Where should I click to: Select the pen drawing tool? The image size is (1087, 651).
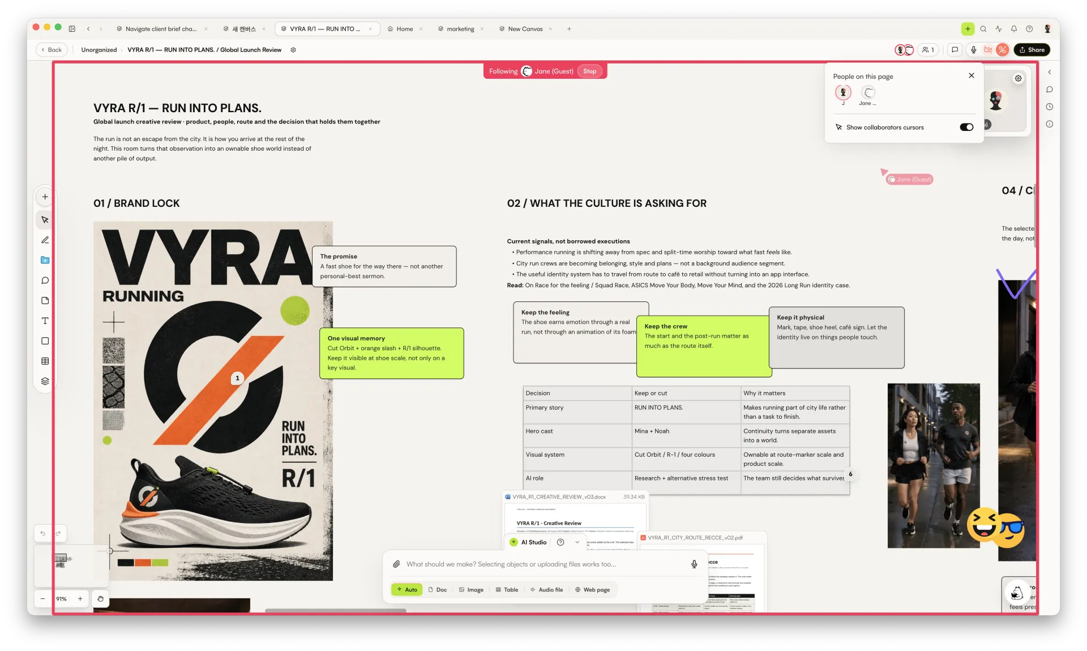coord(45,240)
